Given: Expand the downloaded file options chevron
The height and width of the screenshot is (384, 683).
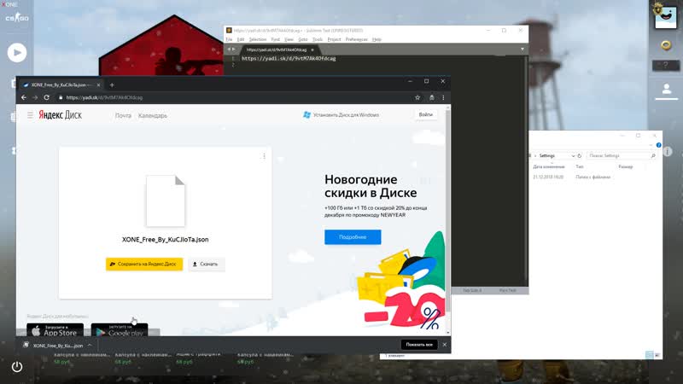Looking at the screenshot, I should (89, 346).
